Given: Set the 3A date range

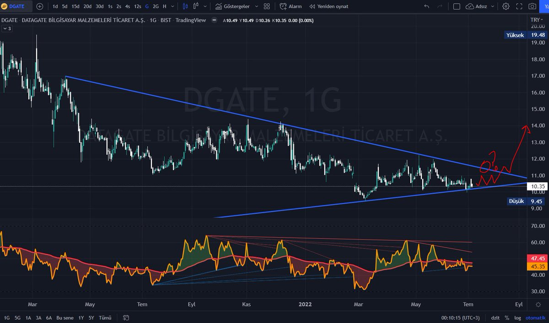Looking at the screenshot, I should point(38,318).
